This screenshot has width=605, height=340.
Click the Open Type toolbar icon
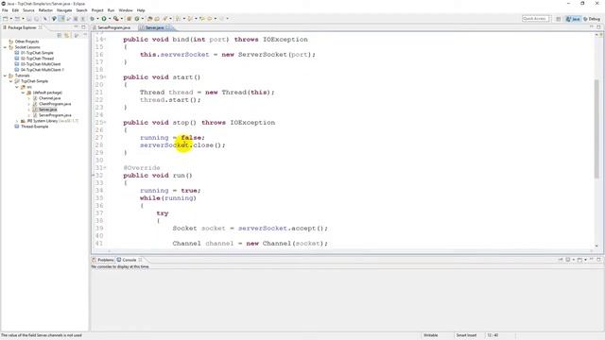(x=150, y=19)
